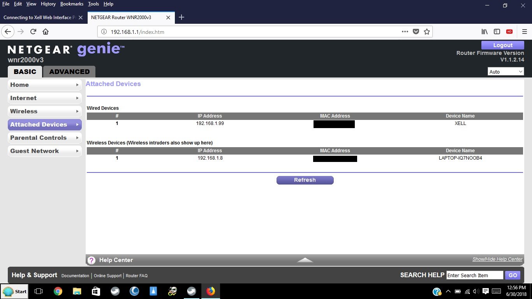Open the Bookmarks menu
Screen dimensions: 532x299
(72, 4)
